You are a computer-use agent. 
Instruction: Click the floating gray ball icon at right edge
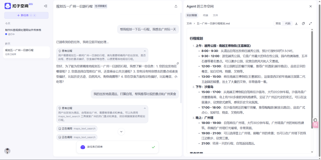coord(315,120)
